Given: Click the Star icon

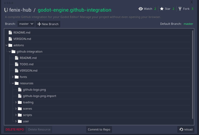Looking at the screenshot, I should click(x=162, y=9).
